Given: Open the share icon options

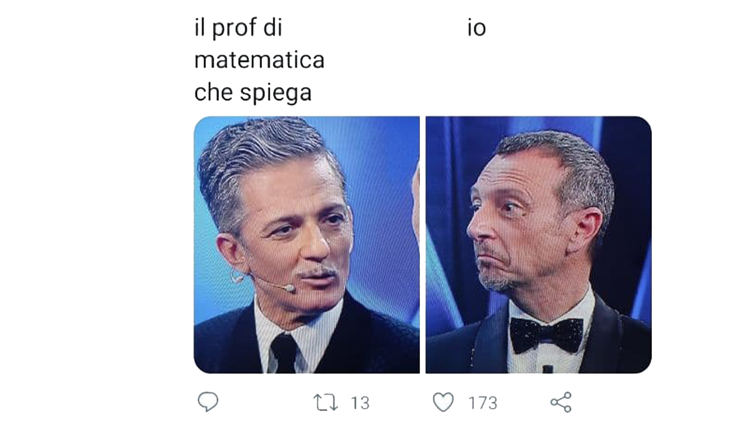Looking at the screenshot, I should (561, 402).
